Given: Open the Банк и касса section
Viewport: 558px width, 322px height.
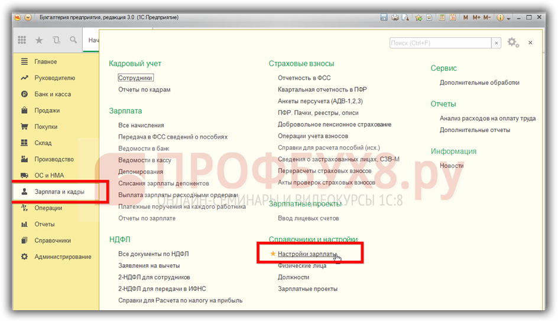Looking at the screenshot, I should [53, 94].
